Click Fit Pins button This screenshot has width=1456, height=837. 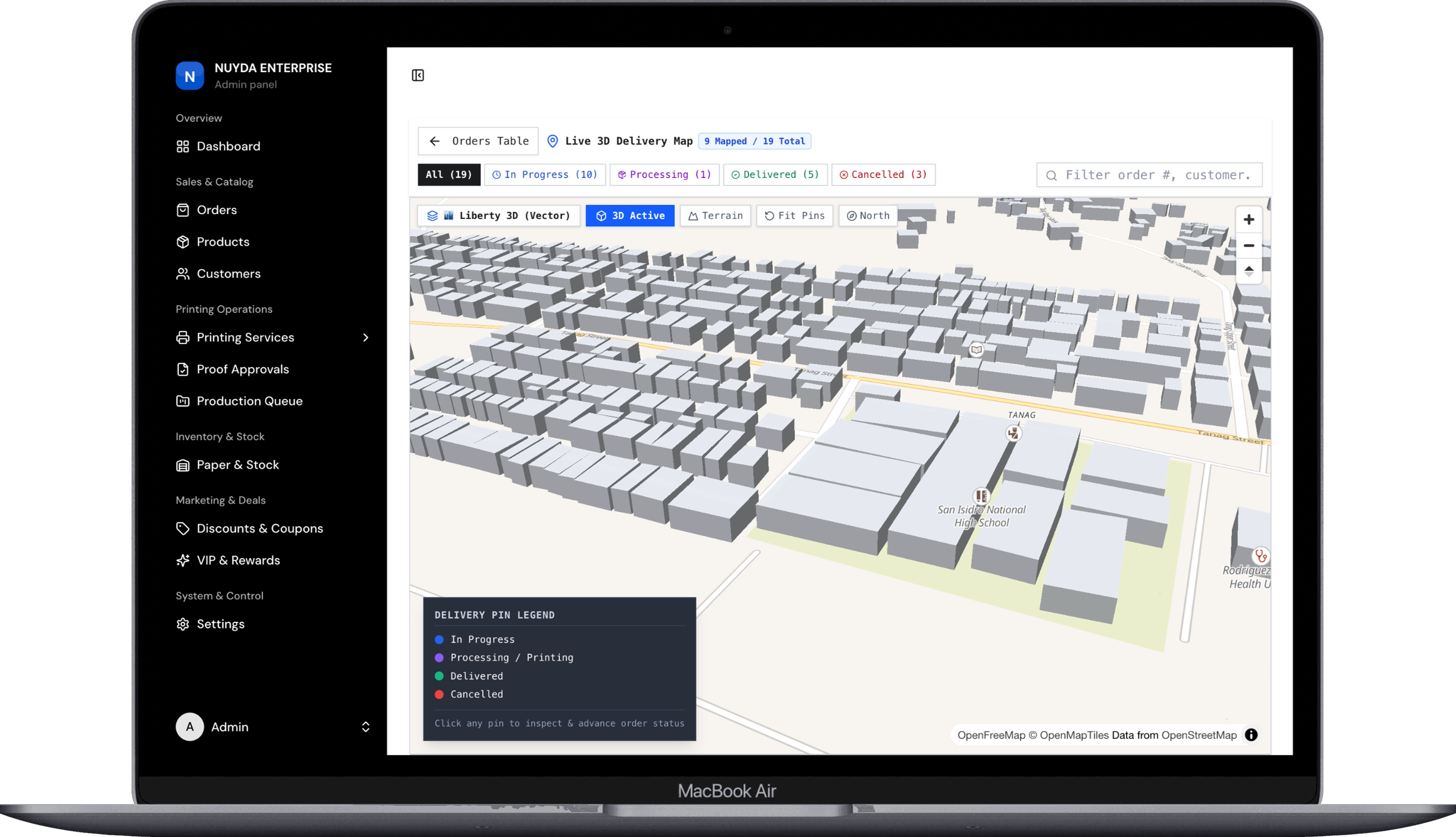coord(794,216)
